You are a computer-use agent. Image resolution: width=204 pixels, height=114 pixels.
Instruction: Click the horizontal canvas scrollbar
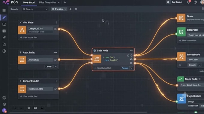[x=78, y=113]
